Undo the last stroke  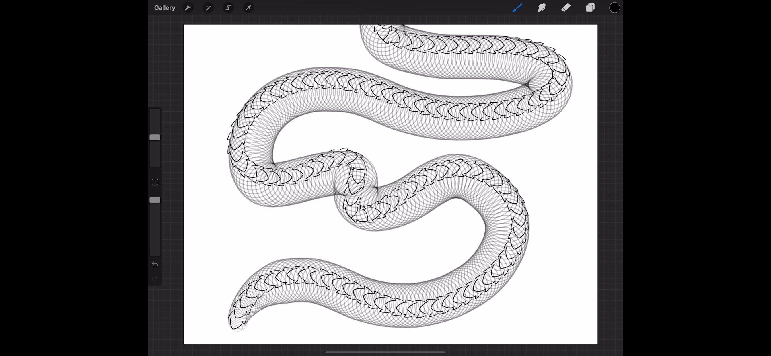(155, 265)
